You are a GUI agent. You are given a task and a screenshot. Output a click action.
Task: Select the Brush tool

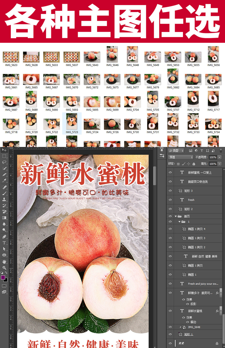click(x=4, y=193)
